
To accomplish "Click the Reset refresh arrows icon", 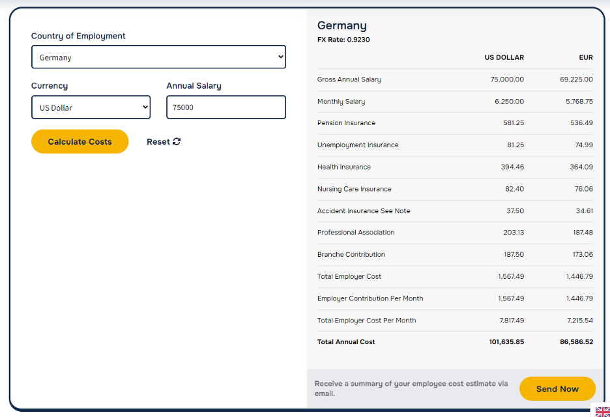I will click(x=177, y=141).
